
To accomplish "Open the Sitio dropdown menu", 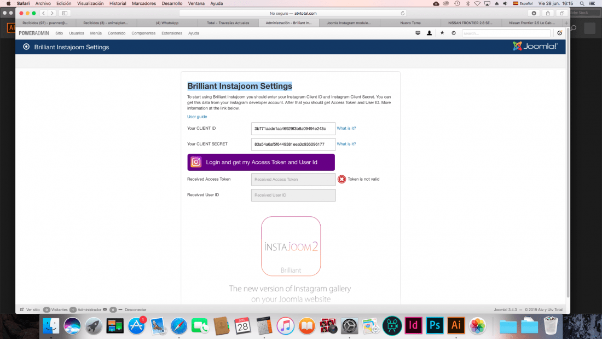I will (x=59, y=33).
